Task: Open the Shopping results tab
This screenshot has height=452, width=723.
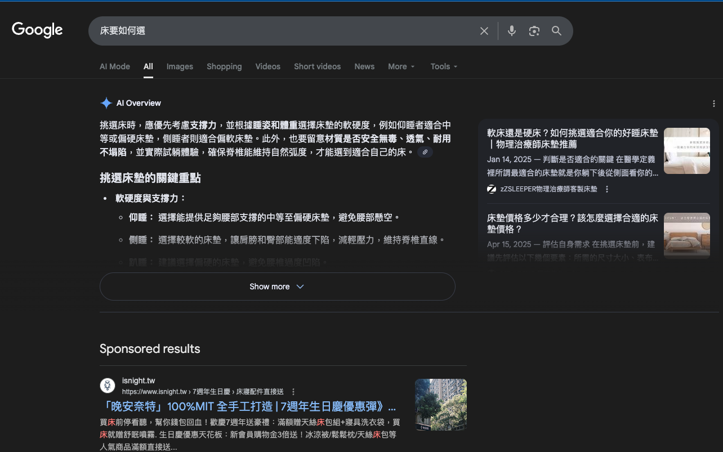Action: 224,66
